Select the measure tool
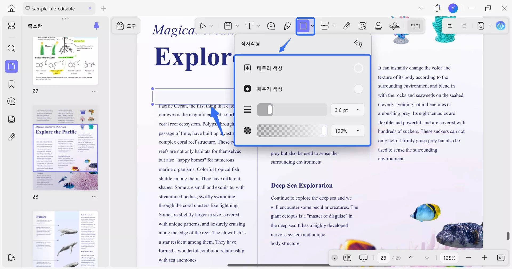Image resolution: width=512 pixels, height=269 pixels. 325,26
